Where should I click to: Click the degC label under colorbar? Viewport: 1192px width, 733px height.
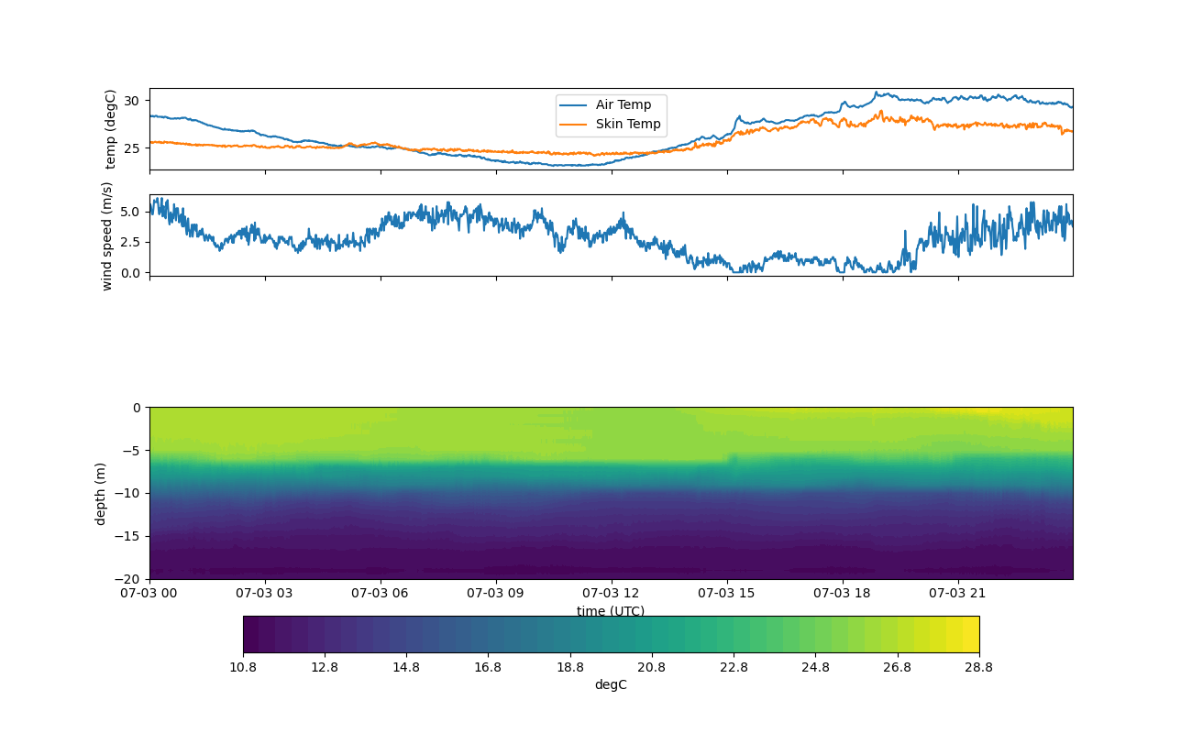[x=611, y=685]
